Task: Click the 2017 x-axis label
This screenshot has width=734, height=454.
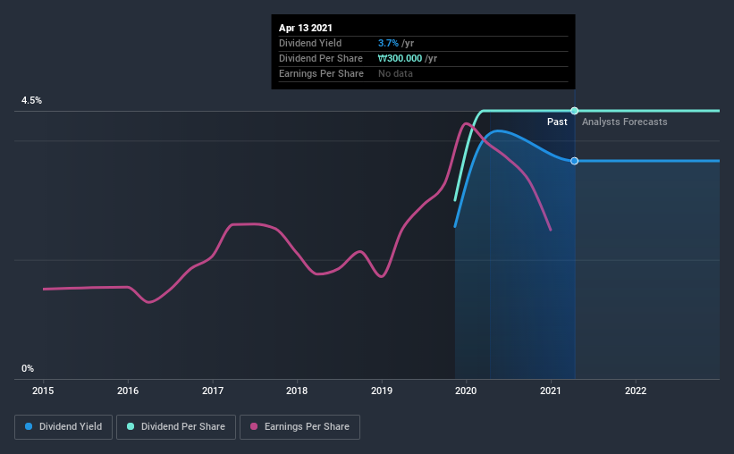Action: click(x=213, y=391)
